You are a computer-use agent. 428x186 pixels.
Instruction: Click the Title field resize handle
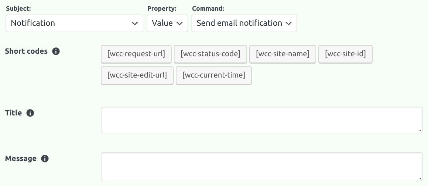point(421,131)
